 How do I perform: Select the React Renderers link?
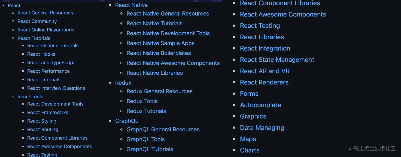(264, 82)
